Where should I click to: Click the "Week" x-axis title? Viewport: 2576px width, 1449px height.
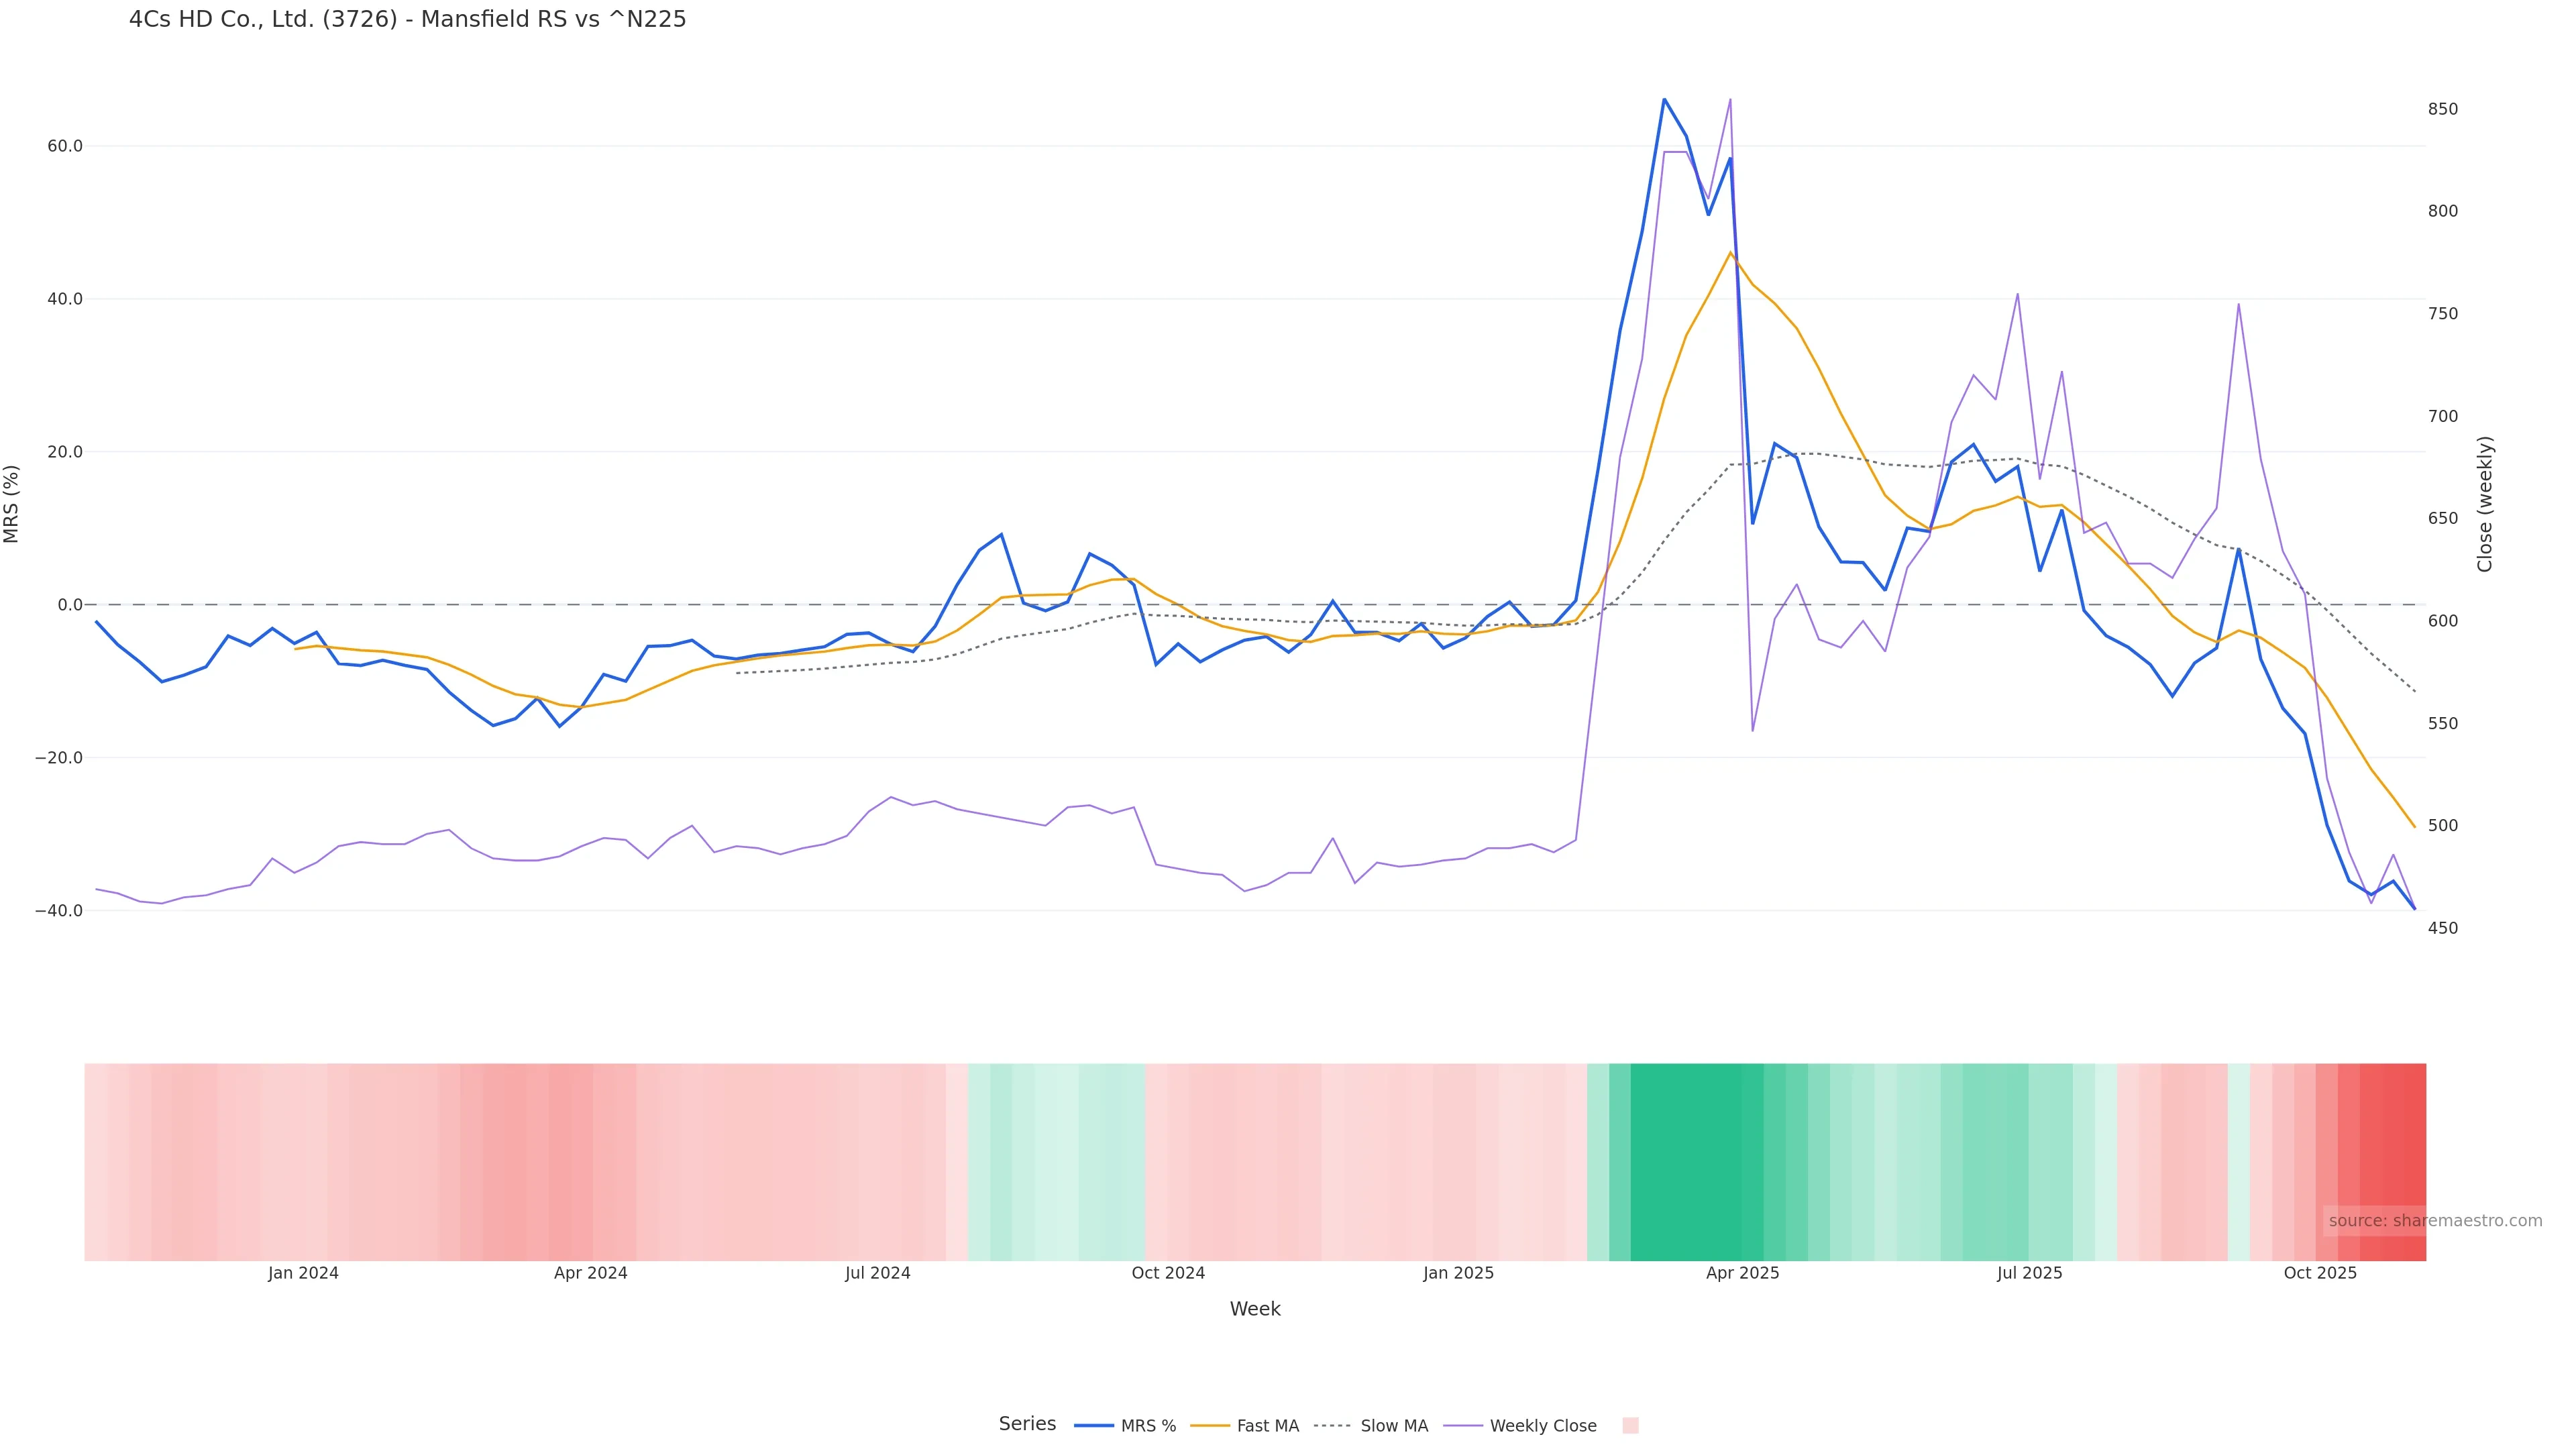point(1254,1309)
